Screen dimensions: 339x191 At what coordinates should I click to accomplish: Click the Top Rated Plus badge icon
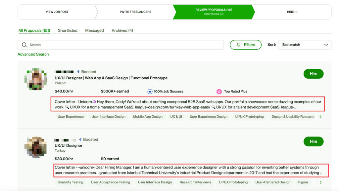pyautogui.click(x=219, y=92)
